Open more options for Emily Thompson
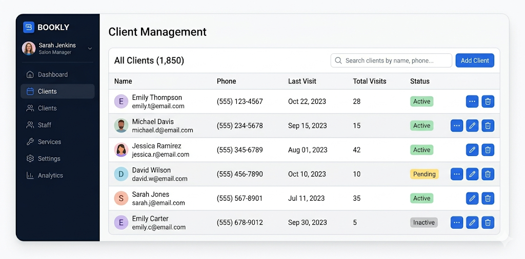The width and height of the screenshot is (525, 259). (472, 101)
